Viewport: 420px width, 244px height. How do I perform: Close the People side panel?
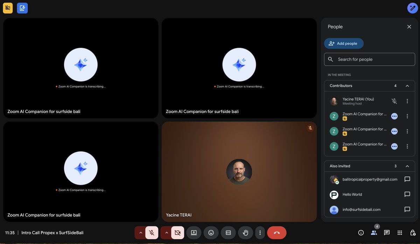coord(409,27)
